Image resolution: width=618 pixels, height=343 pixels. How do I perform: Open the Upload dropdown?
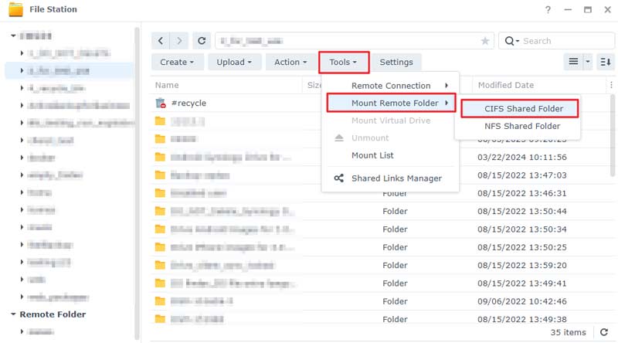(234, 62)
